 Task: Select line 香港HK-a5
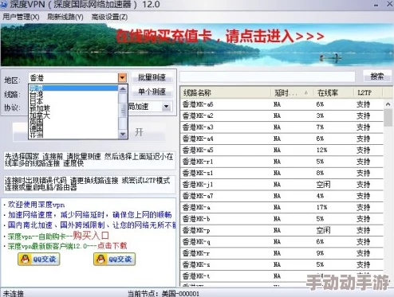[x=282, y=150]
